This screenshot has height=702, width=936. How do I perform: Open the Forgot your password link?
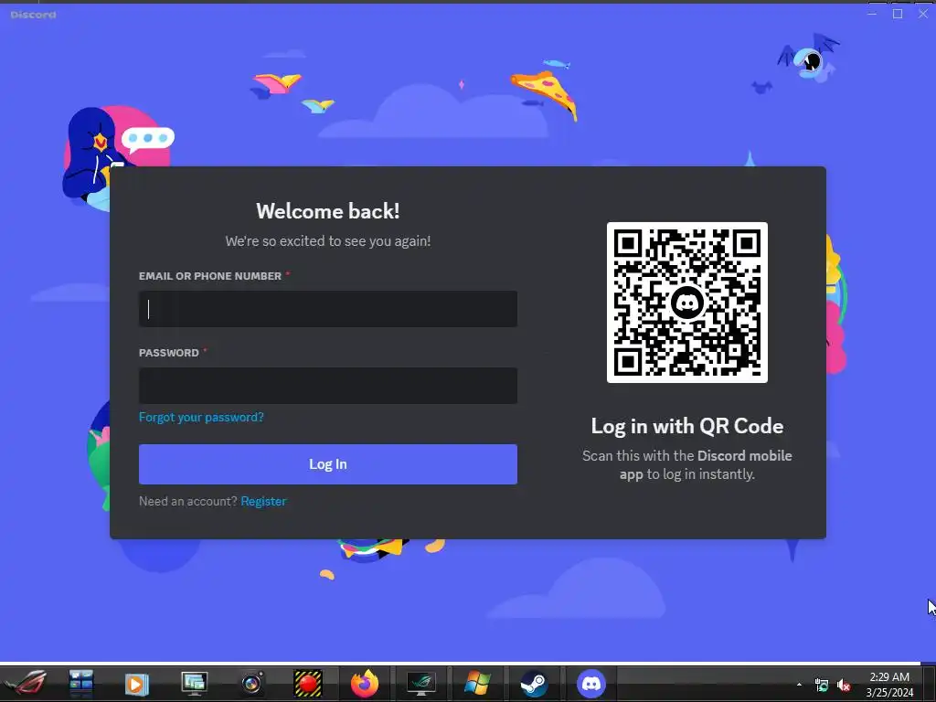tap(201, 417)
